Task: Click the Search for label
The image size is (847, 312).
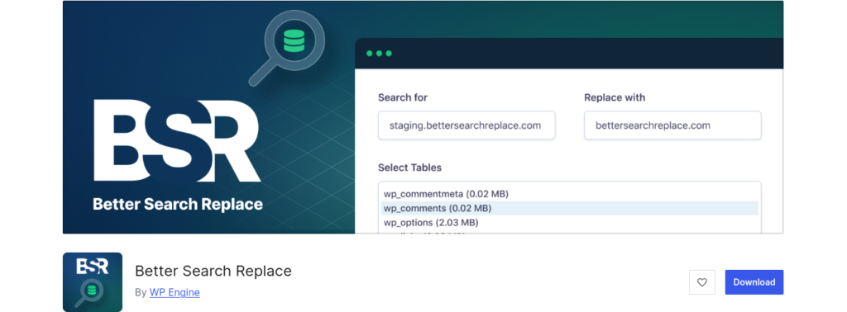Action: click(x=403, y=97)
